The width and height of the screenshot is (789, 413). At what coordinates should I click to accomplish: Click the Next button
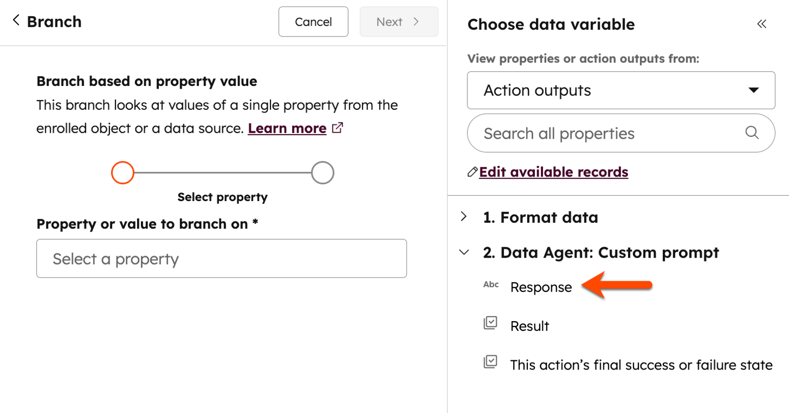pos(399,22)
